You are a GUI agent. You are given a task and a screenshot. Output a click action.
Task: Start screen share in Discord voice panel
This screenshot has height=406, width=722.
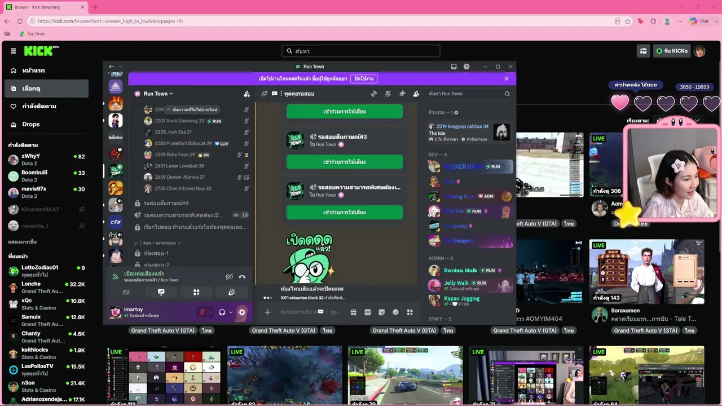point(161,292)
